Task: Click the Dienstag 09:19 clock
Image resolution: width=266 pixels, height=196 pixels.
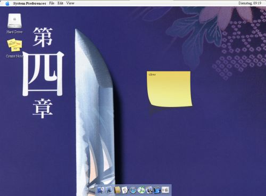Action: tap(250, 3)
